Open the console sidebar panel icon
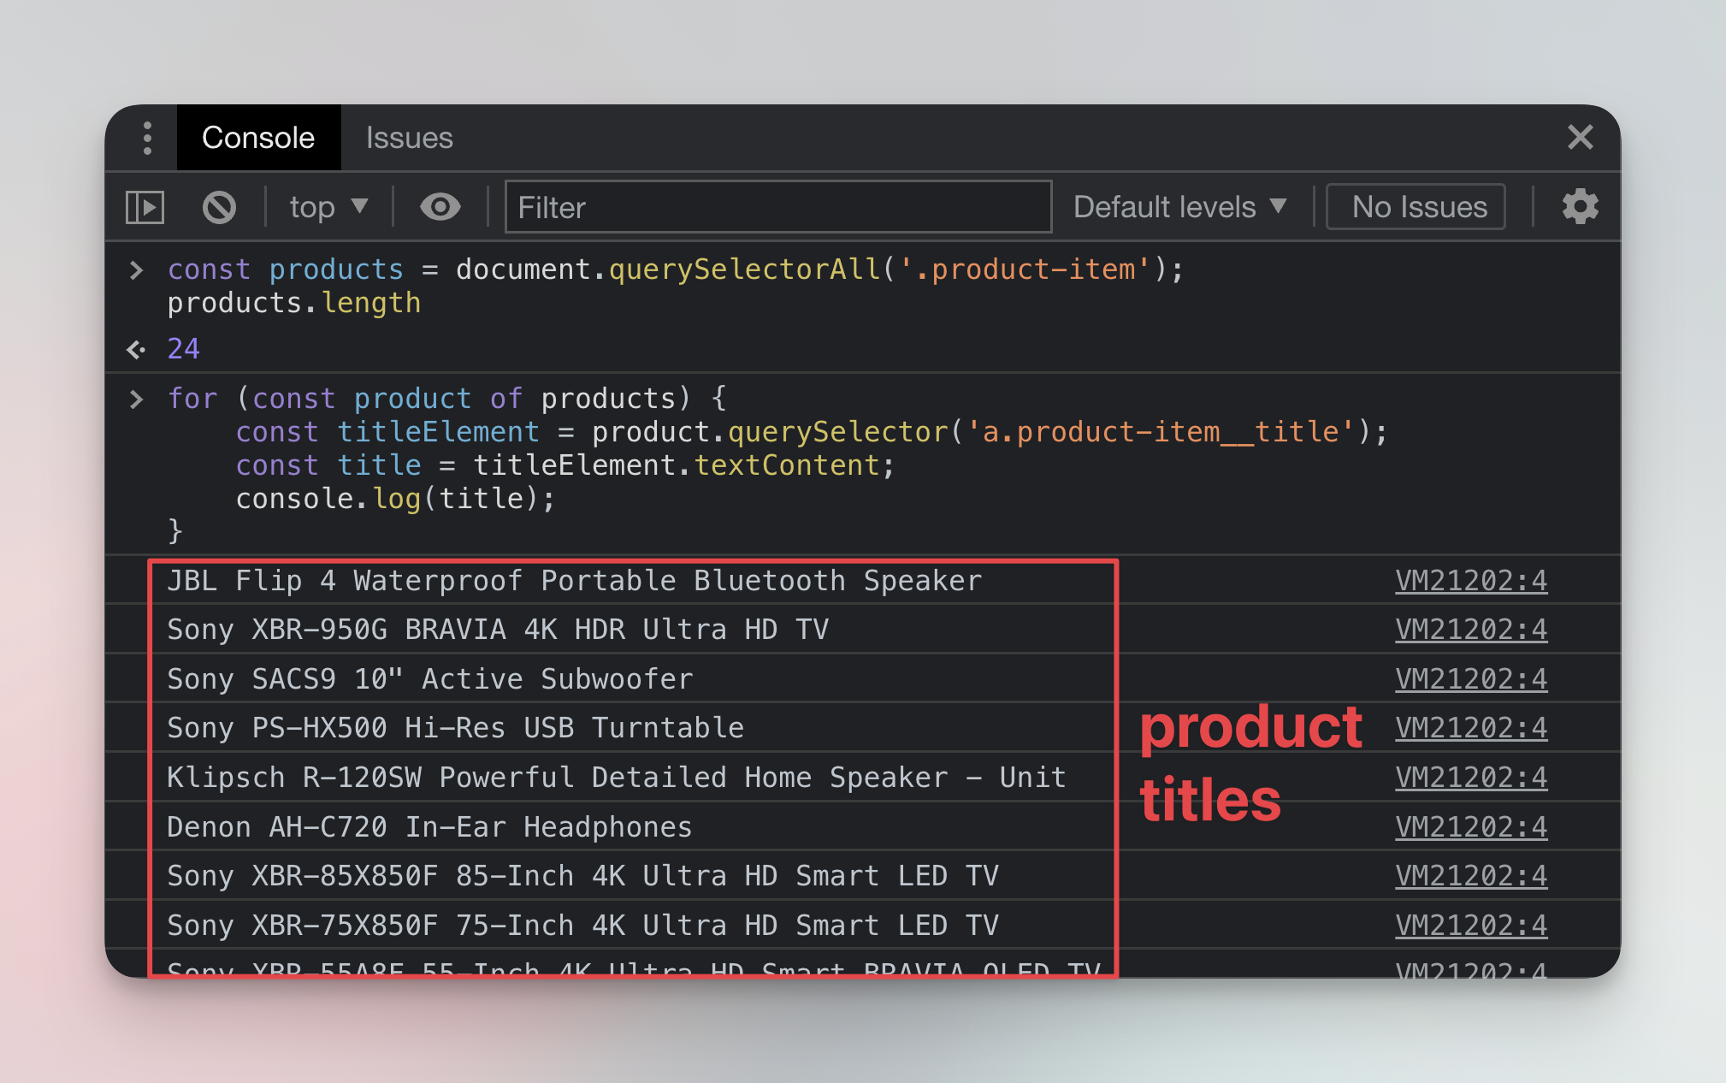This screenshot has height=1083, width=1726. click(144, 206)
